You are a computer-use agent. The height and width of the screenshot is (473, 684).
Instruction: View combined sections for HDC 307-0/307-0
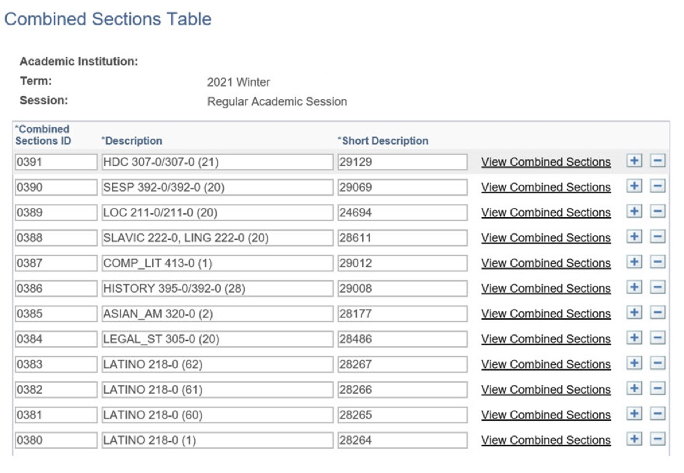click(545, 162)
